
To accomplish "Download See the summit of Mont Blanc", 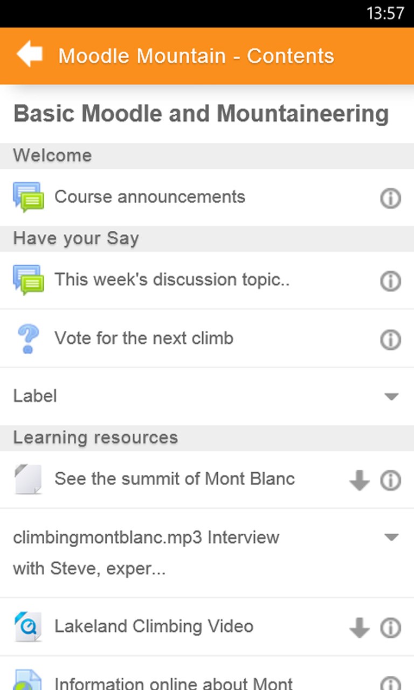I will pyautogui.click(x=359, y=480).
